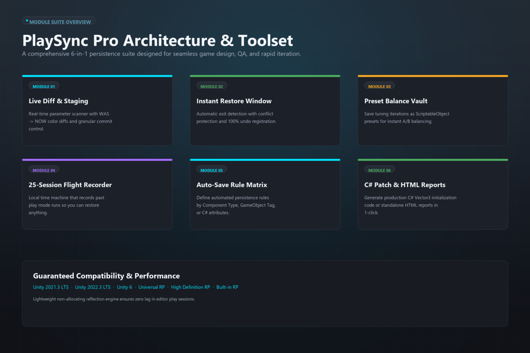Open the Live Diff & Staging card title
The height and width of the screenshot is (353, 530).
point(58,101)
